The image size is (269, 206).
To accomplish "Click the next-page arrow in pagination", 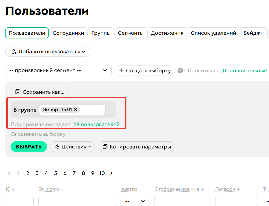I will [x=111, y=173].
